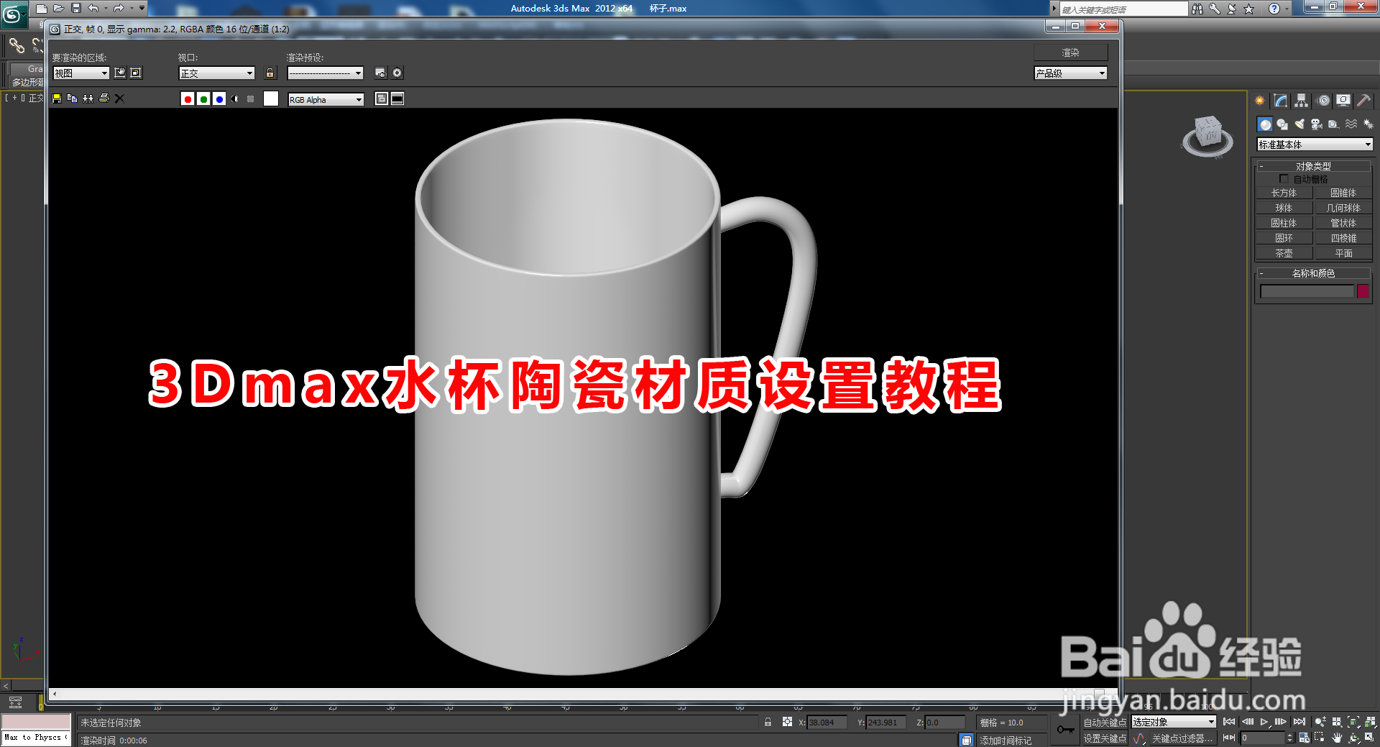Copy the rendered image to clipboard
The image size is (1380, 747).
click(x=72, y=98)
